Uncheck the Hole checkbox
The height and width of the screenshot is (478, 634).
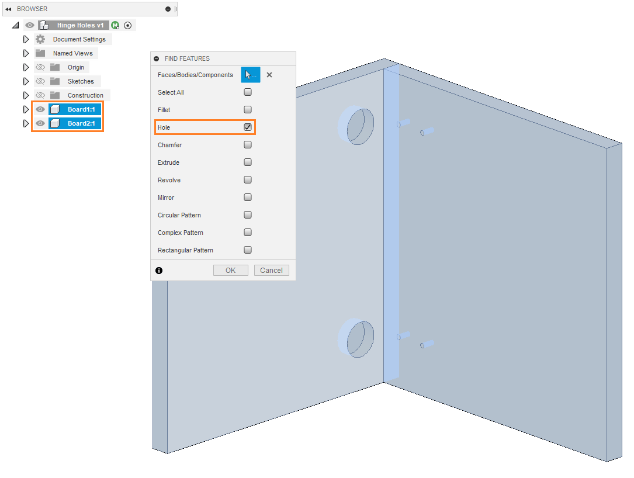248,127
